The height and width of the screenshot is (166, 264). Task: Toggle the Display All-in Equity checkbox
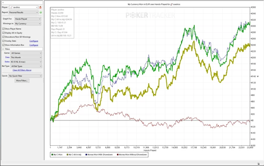[x=3, y=33]
